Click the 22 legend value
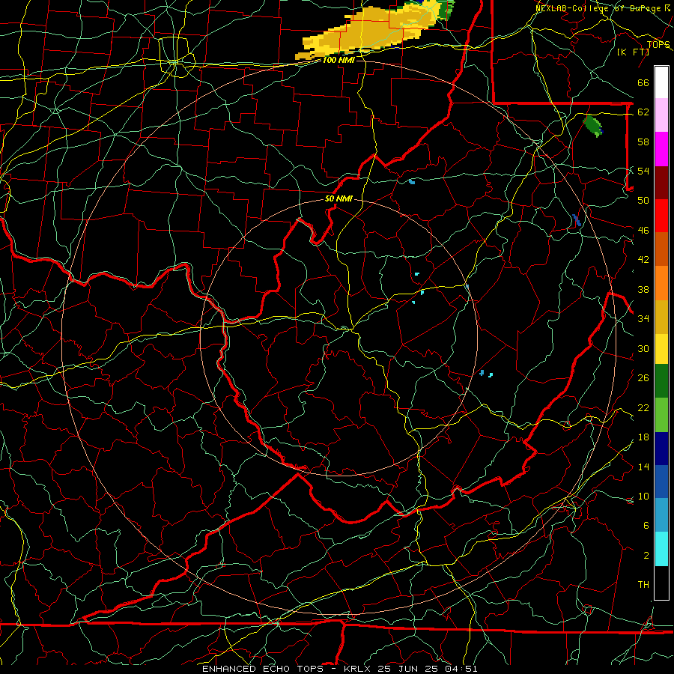Screen dimensions: 674x674 (x=643, y=407)
